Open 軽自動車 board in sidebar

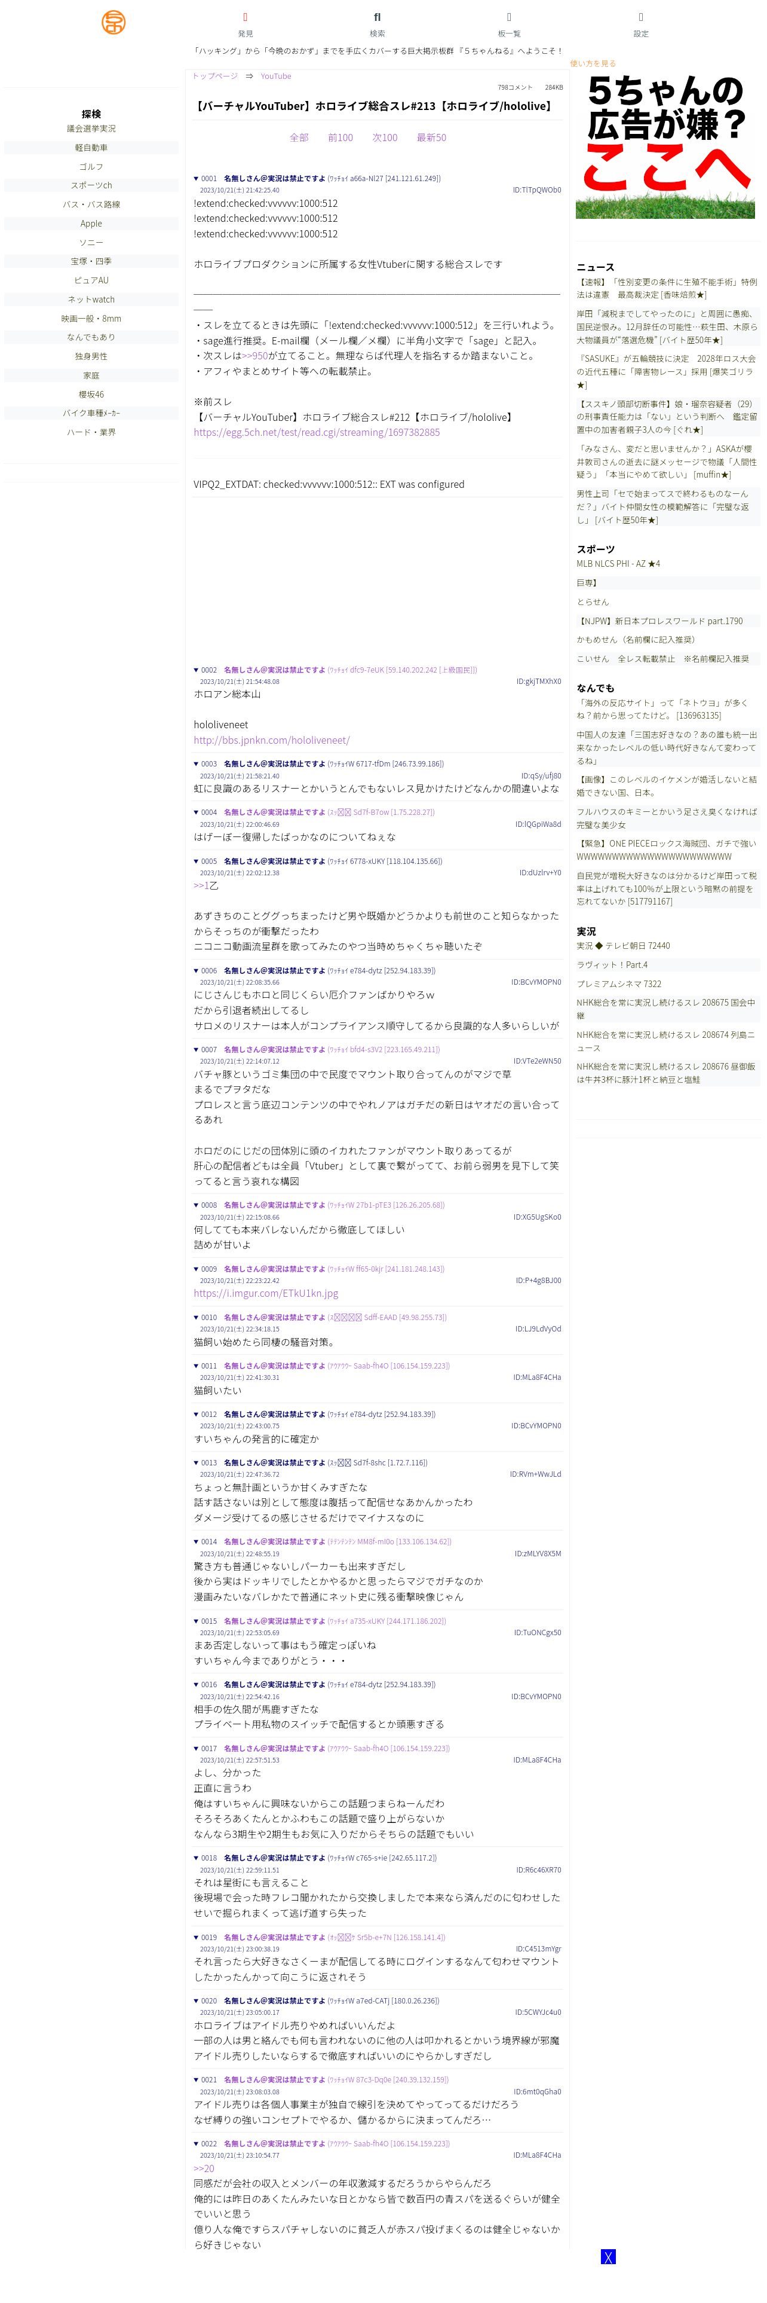click(x=91, y=148)
